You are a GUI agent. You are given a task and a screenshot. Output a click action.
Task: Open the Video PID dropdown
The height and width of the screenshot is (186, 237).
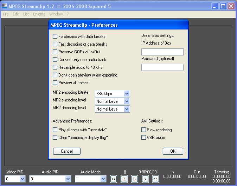pyautogui.click(x=15, y=179)
